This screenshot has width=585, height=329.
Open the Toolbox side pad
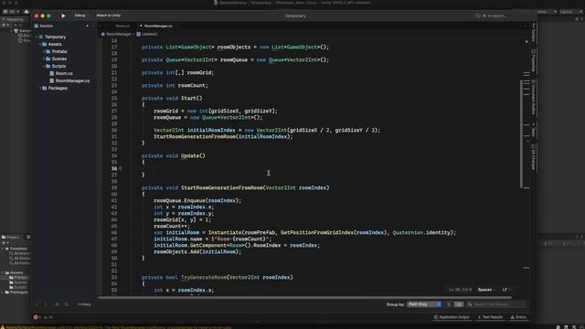tap(534, 33)
